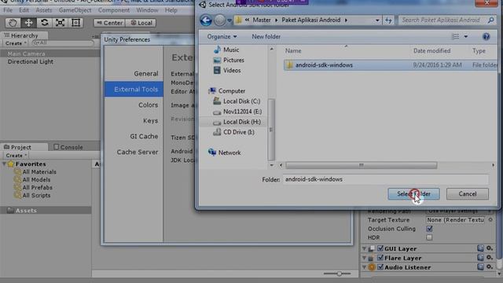
Task: Toggle the Local handle rotation button
Action: point(141,23)
